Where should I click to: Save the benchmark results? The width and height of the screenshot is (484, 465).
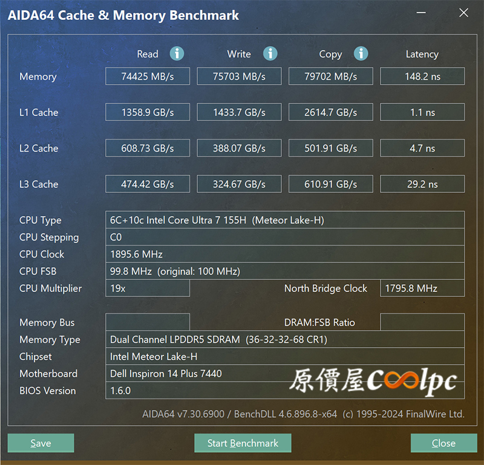click(41, 443)
